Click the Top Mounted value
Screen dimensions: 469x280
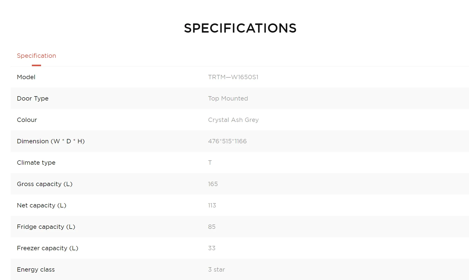pyautogui.click(x=228, y=99)
